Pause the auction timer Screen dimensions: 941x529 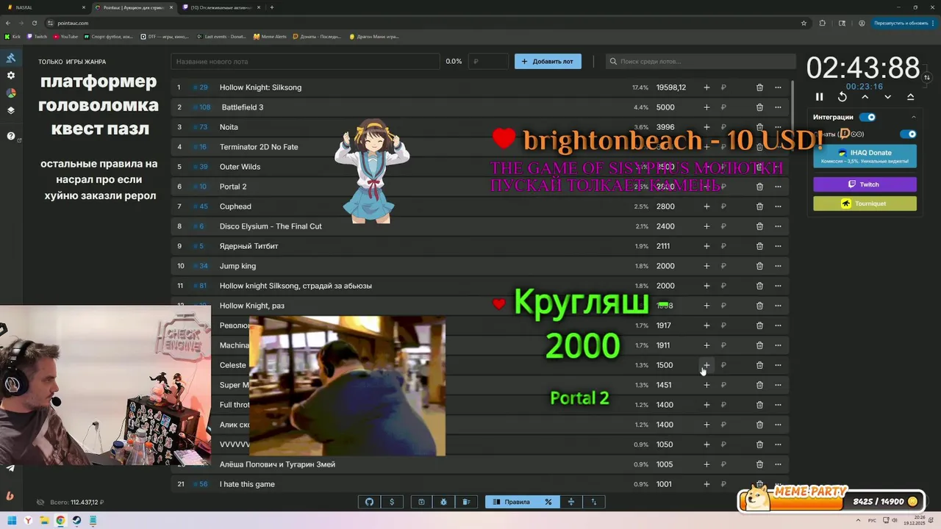[x=819, y=97]
